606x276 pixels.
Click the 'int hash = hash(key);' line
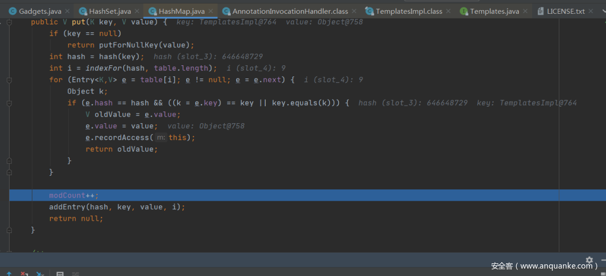(x=97, y=57)
